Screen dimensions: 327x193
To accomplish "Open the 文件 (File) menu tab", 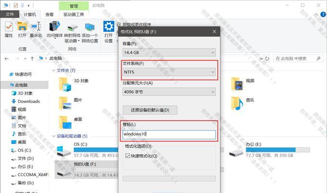I will pos(10,14).
